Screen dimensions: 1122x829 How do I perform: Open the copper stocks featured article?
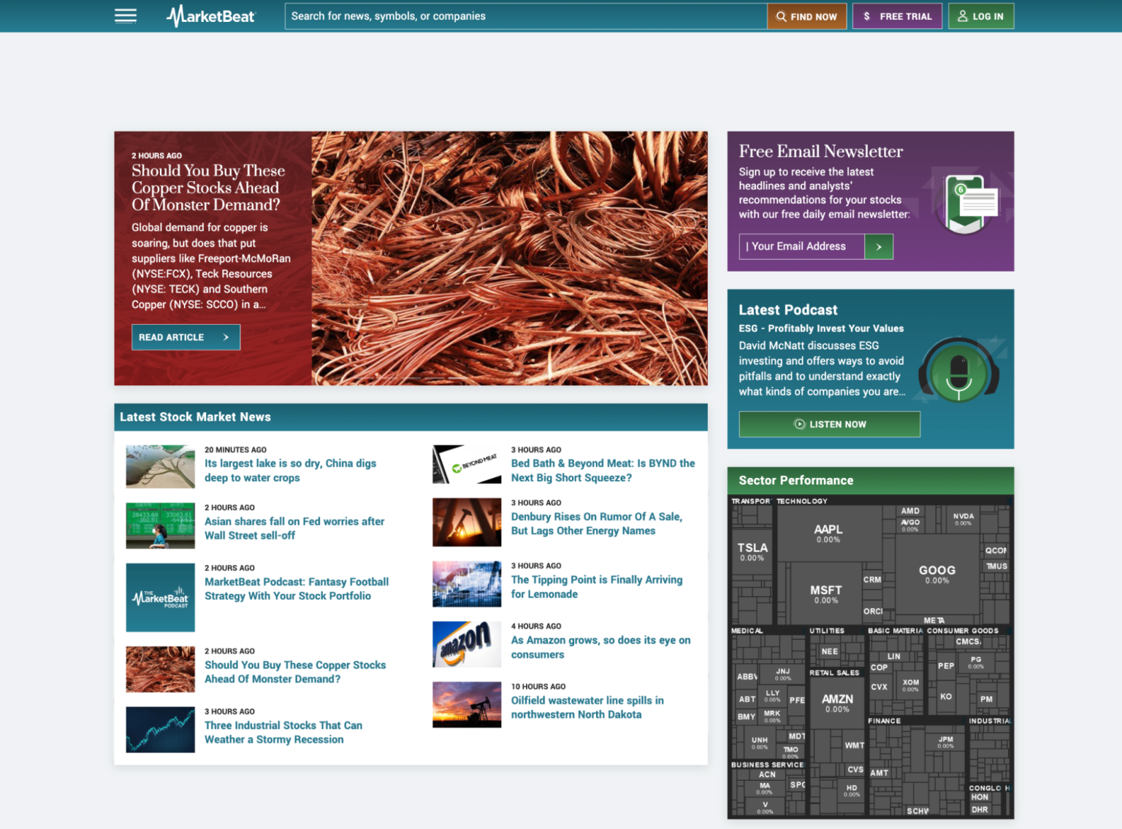(x=208, y=188)
